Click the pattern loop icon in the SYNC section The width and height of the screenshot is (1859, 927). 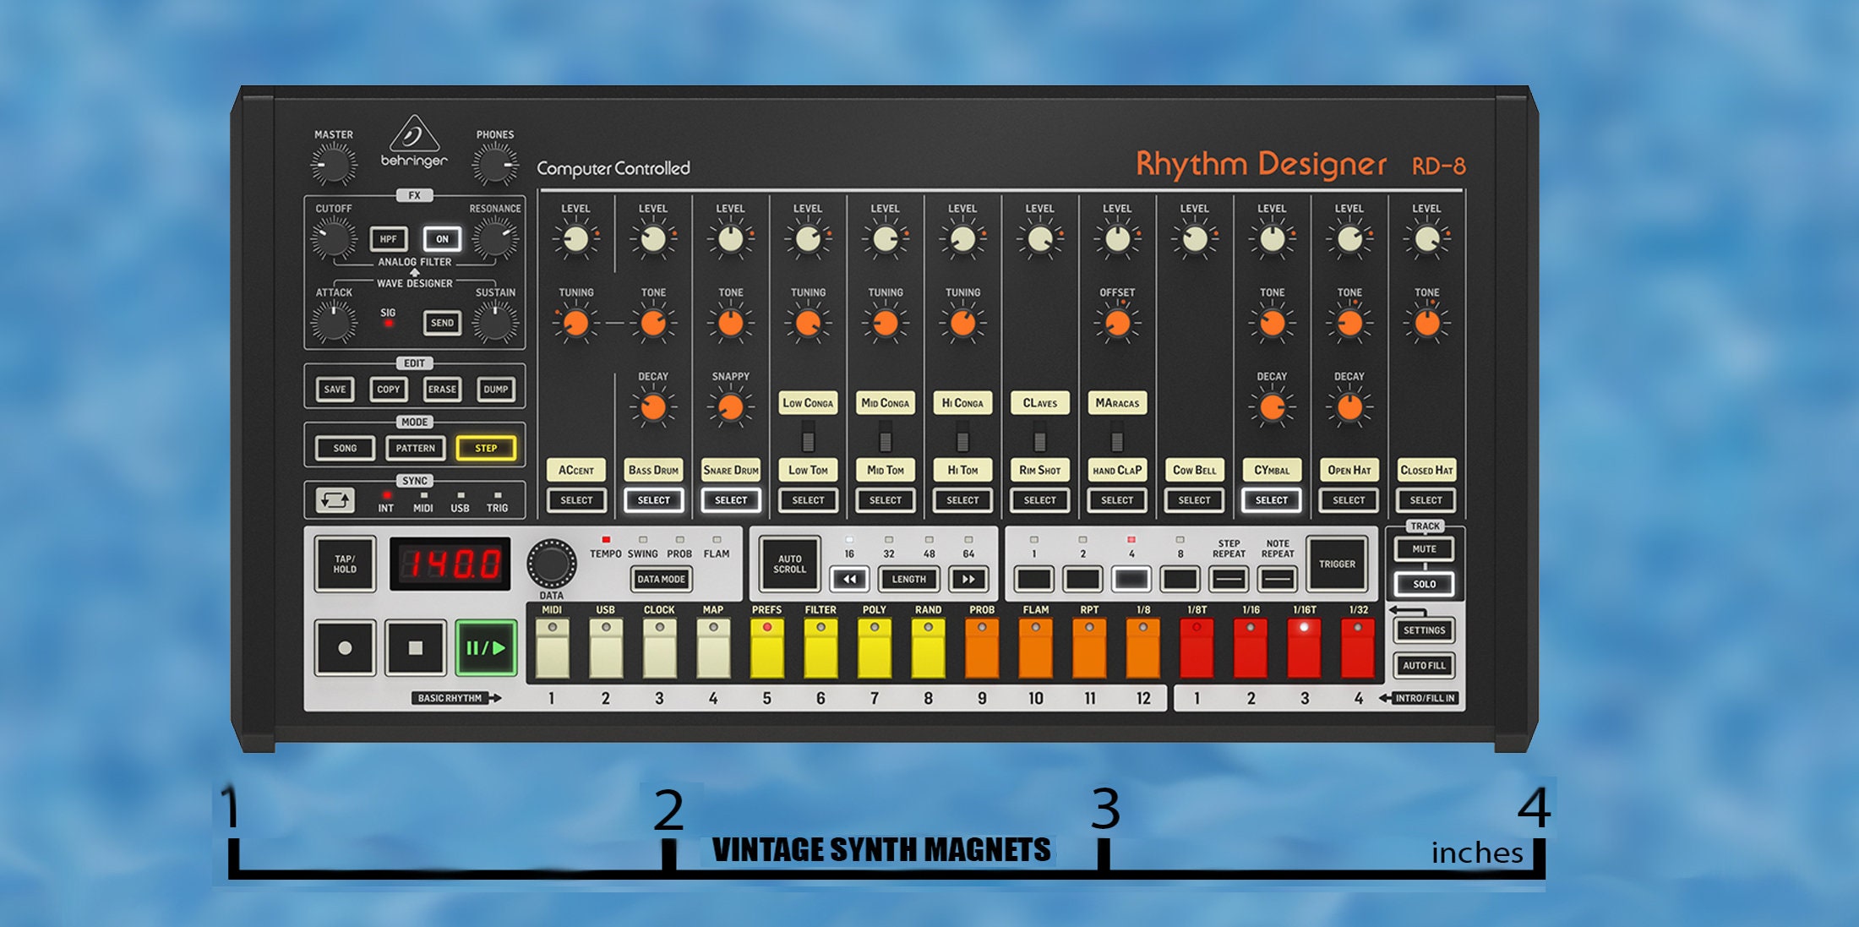coord(337,500)
